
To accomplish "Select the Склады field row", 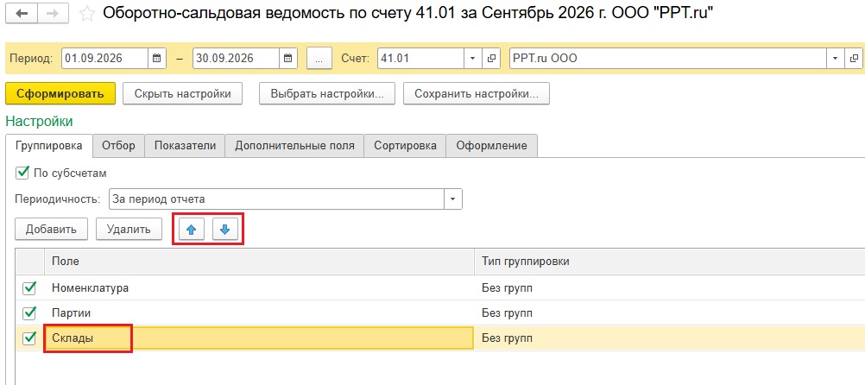I will 259,338.
